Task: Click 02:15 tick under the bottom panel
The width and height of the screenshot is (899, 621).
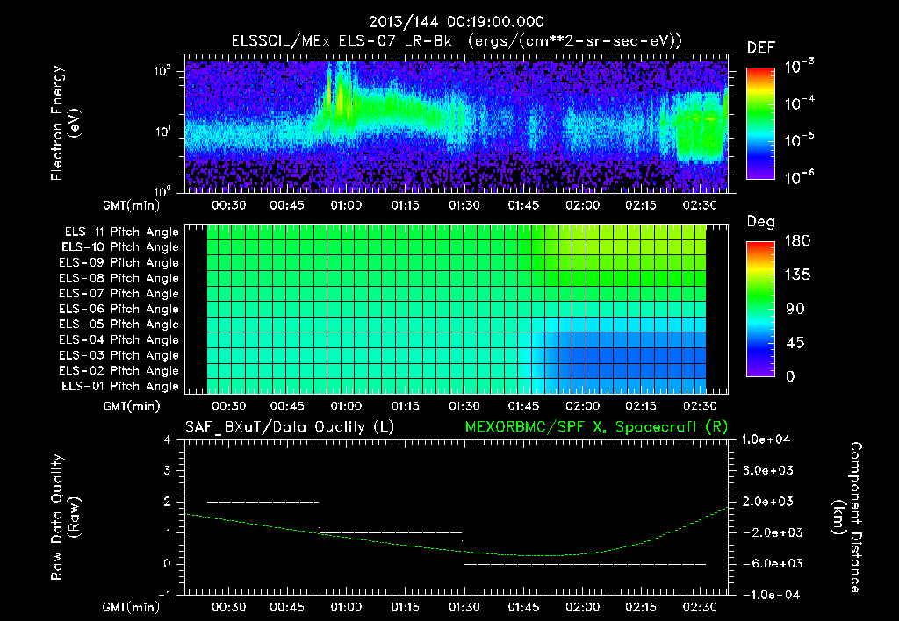Action: [640, 608]
